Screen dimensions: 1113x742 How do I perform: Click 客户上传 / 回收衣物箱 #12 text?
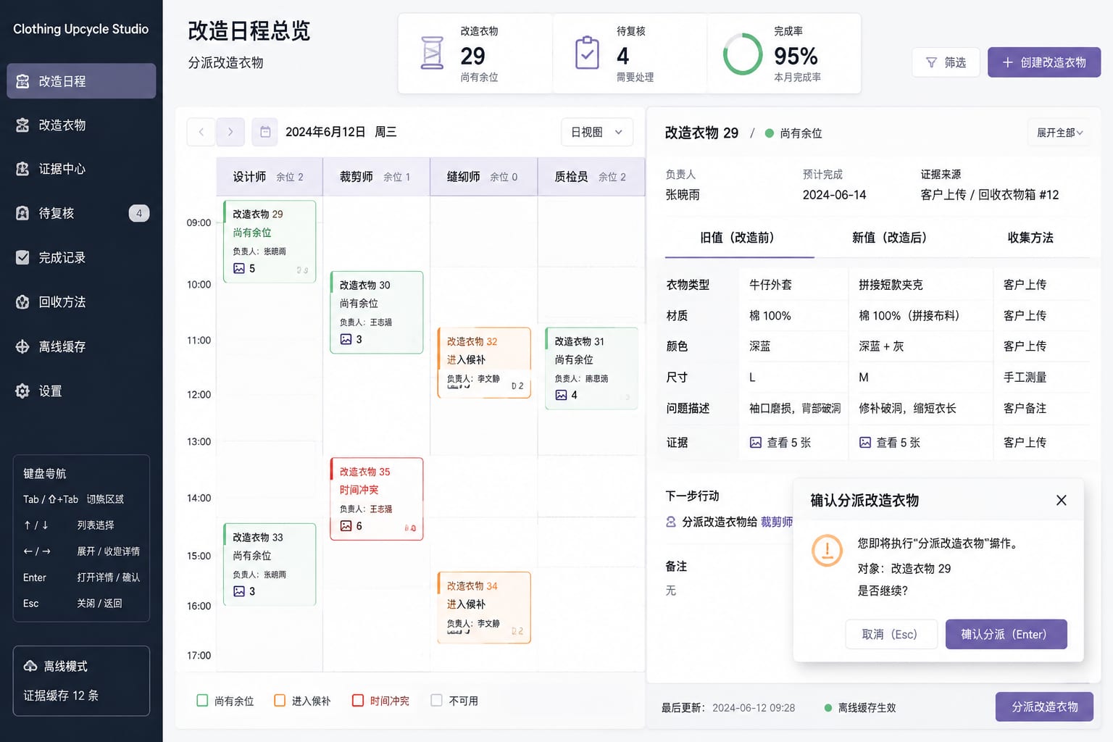pyautogui.click(x=989, y=195)
